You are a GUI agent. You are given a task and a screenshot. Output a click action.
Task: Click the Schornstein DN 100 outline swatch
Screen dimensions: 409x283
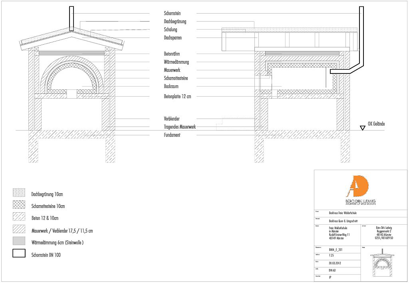click(19, 253)
